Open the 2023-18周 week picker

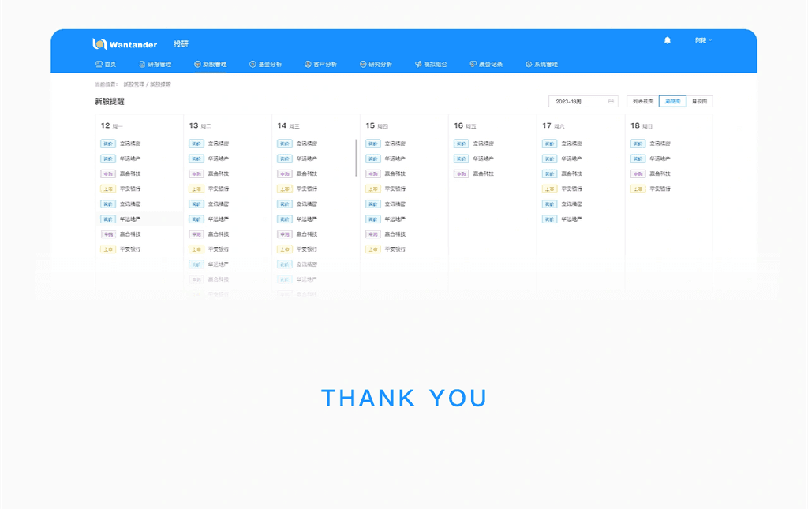coord(583,102)
